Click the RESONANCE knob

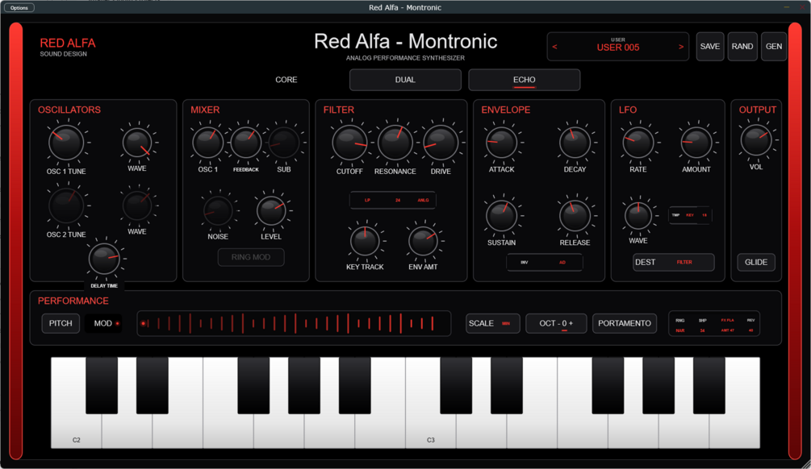(395, 143)
